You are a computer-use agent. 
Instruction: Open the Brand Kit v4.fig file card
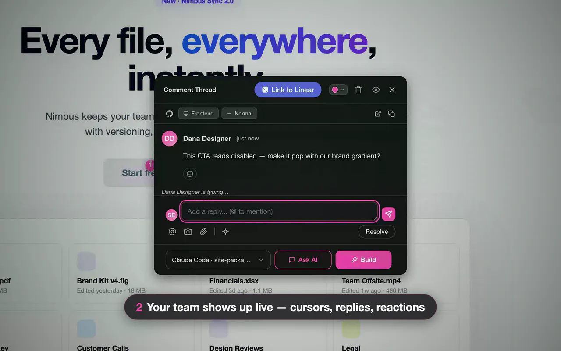(128, 273)
